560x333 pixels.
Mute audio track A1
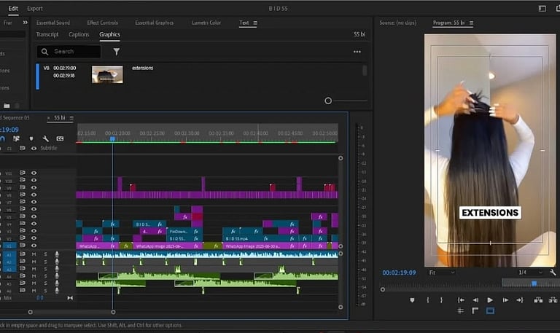click(x=34, y=254)
